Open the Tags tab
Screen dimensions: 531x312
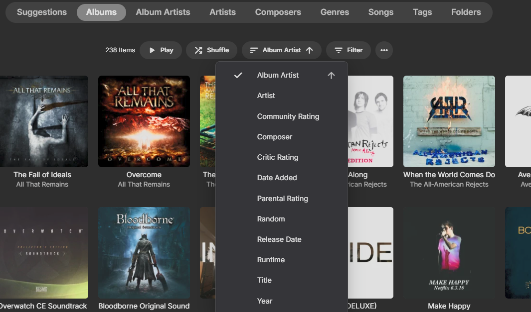[x=422, y=12]
